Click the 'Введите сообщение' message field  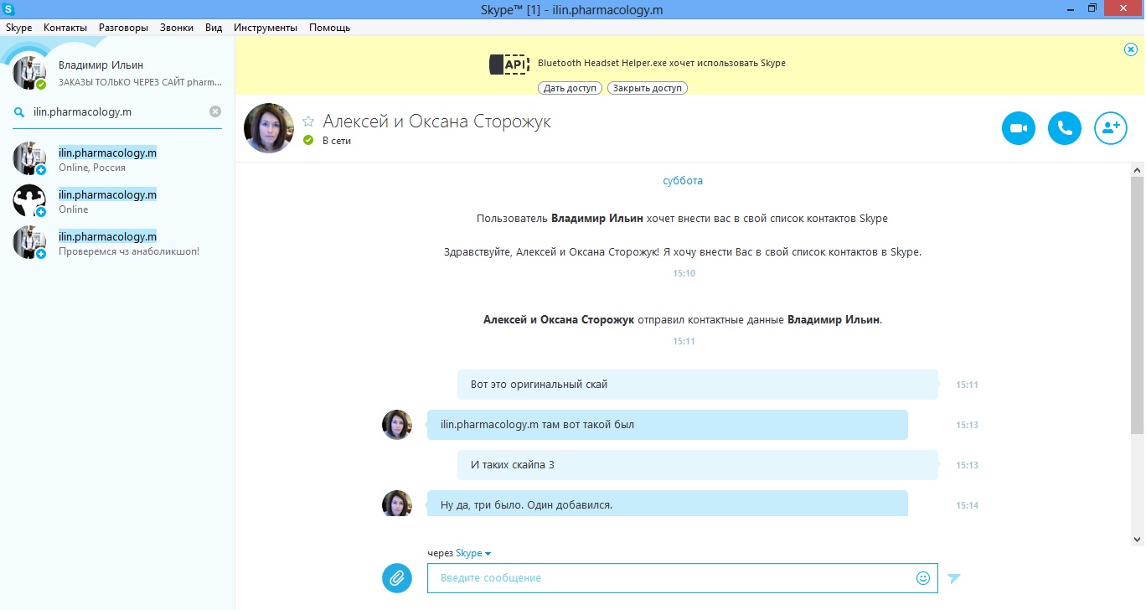670,577
